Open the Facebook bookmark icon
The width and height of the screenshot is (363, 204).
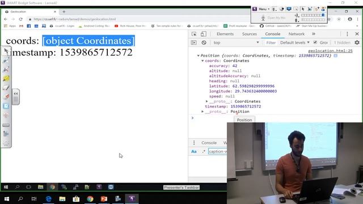[29, 26]
